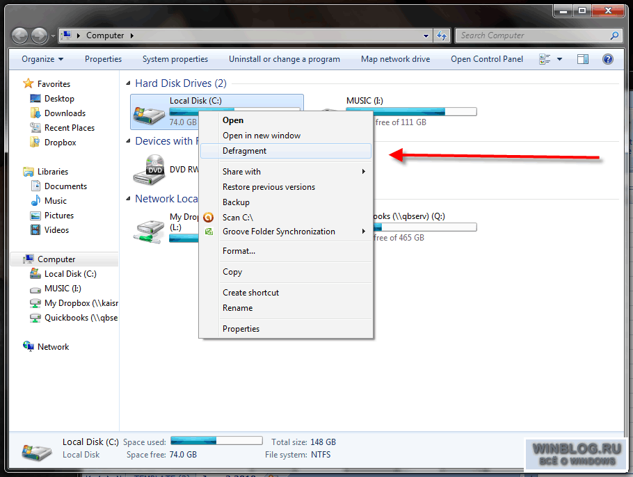Viewport: 633px width, 477px height.
Task: Open the address bar history dropdown arrow
Action: coord(426,35)
